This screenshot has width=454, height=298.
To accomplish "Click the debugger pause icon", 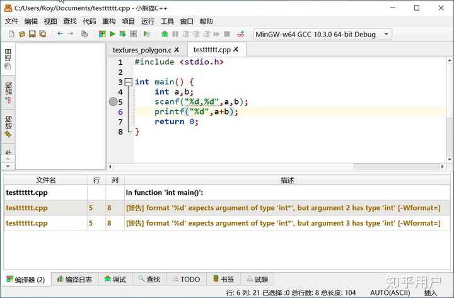I will [x=175, y=34].
